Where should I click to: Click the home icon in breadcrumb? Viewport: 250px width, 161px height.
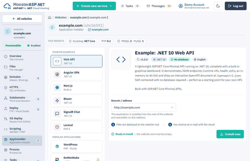[50, 18]
